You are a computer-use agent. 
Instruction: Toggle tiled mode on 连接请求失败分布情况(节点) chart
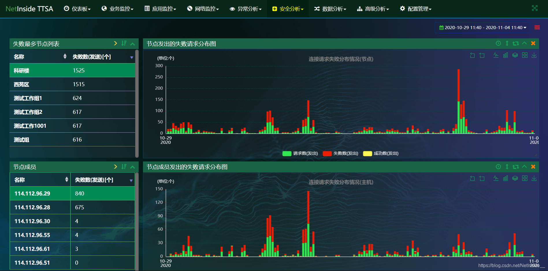(x=525, y=55)
